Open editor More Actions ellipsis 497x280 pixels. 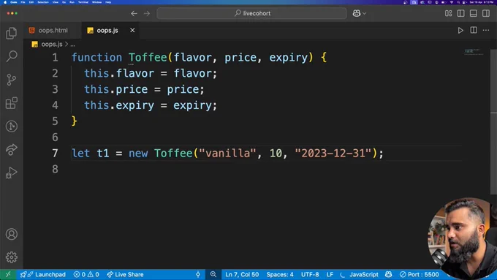[486, 30]
